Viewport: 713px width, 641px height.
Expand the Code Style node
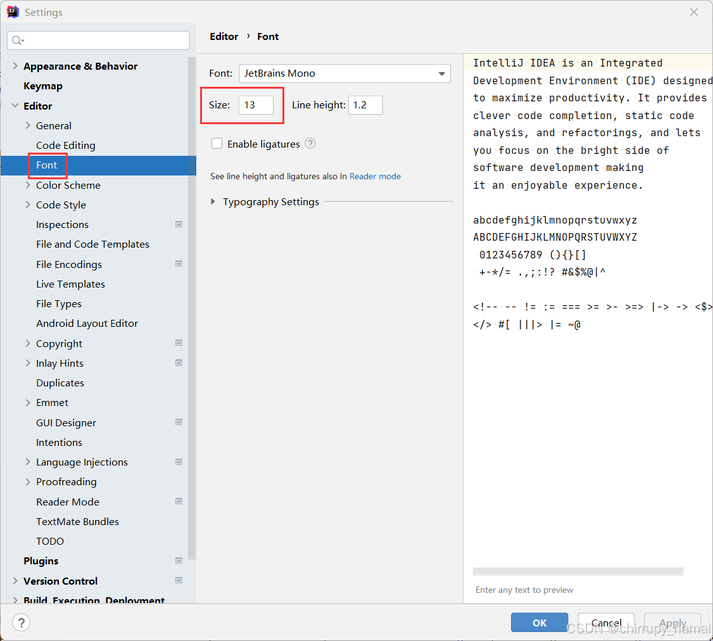(x=28, y=205)
